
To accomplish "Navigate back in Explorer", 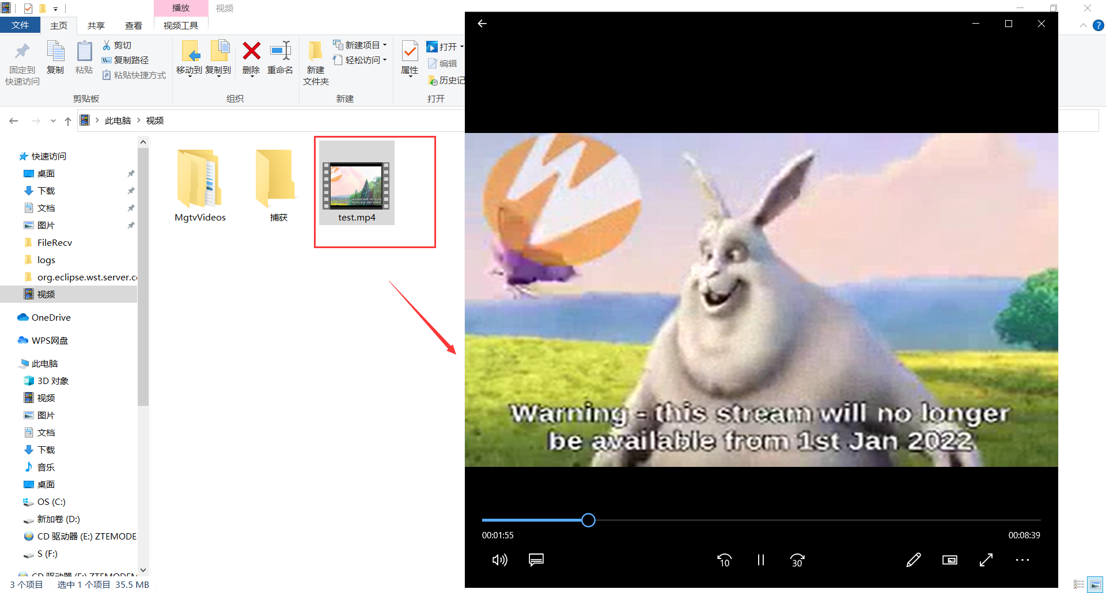I will point(14,121).
